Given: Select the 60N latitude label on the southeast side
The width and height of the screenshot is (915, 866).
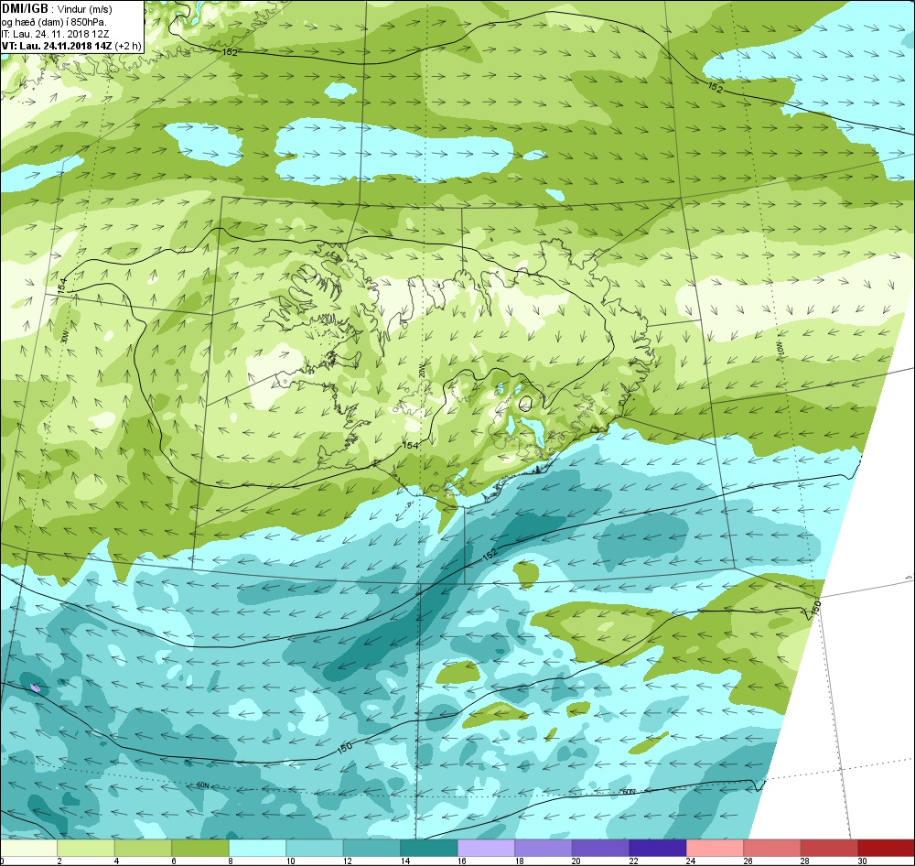Looking at the screenshot, I should [629, 793].
